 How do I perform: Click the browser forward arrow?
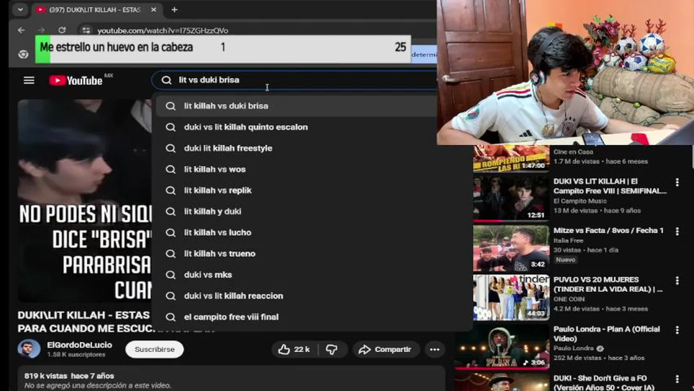tap(41, 30)
